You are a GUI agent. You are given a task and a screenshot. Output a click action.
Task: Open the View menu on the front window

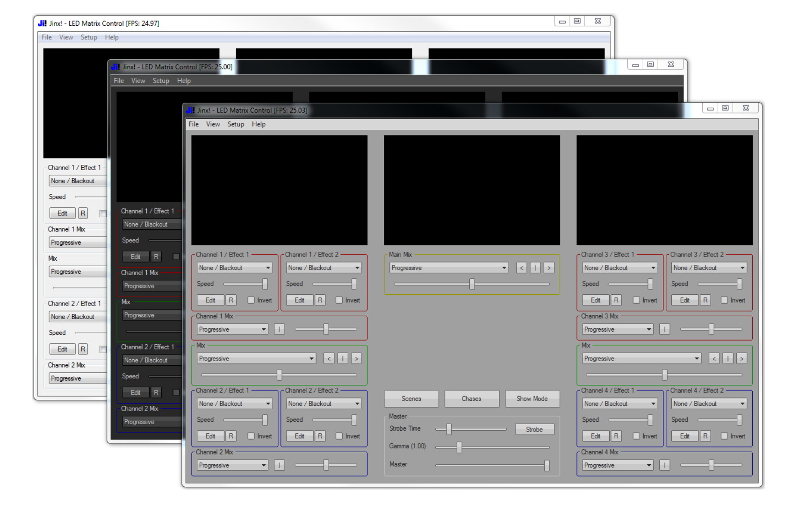click(x=213, y=124)
